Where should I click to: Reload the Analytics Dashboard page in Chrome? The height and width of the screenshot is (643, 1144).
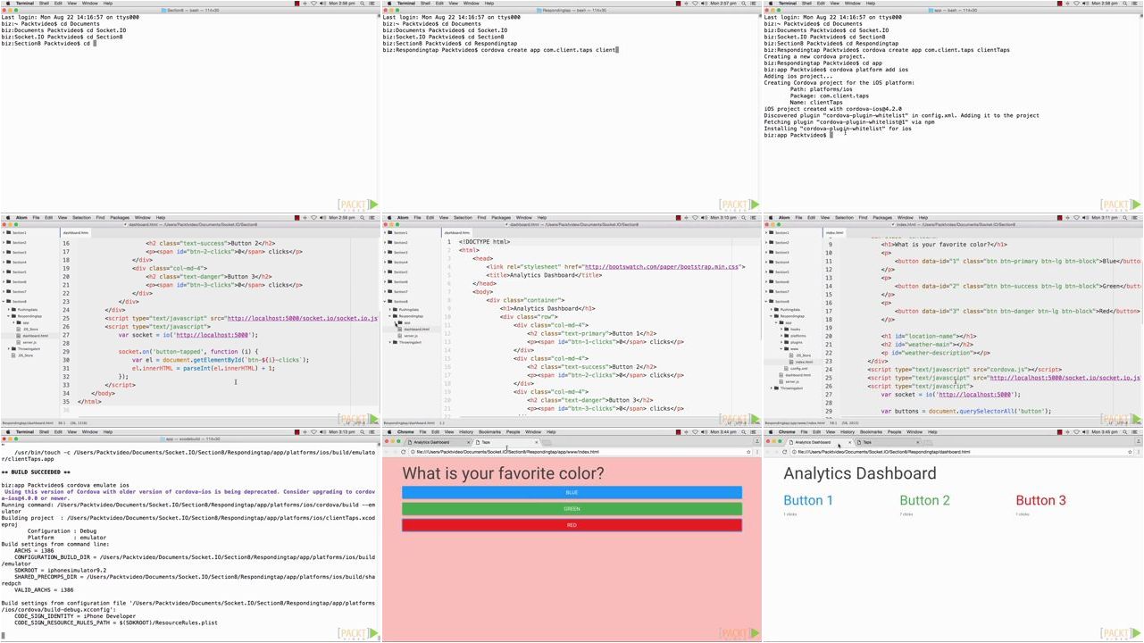(x=784, y=452)
